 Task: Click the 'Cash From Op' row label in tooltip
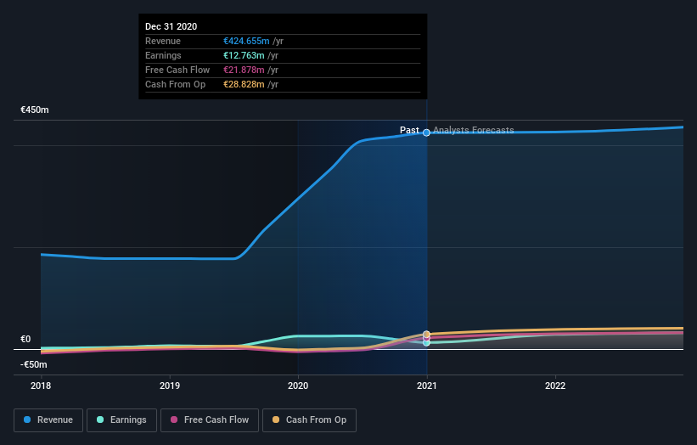175,84
